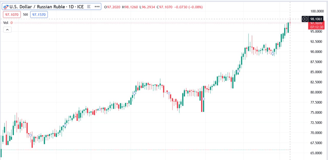328x160 pixels.
Task: Click the gray flag symbol icon
Action: pyautogui.click(x=89, y=7)
